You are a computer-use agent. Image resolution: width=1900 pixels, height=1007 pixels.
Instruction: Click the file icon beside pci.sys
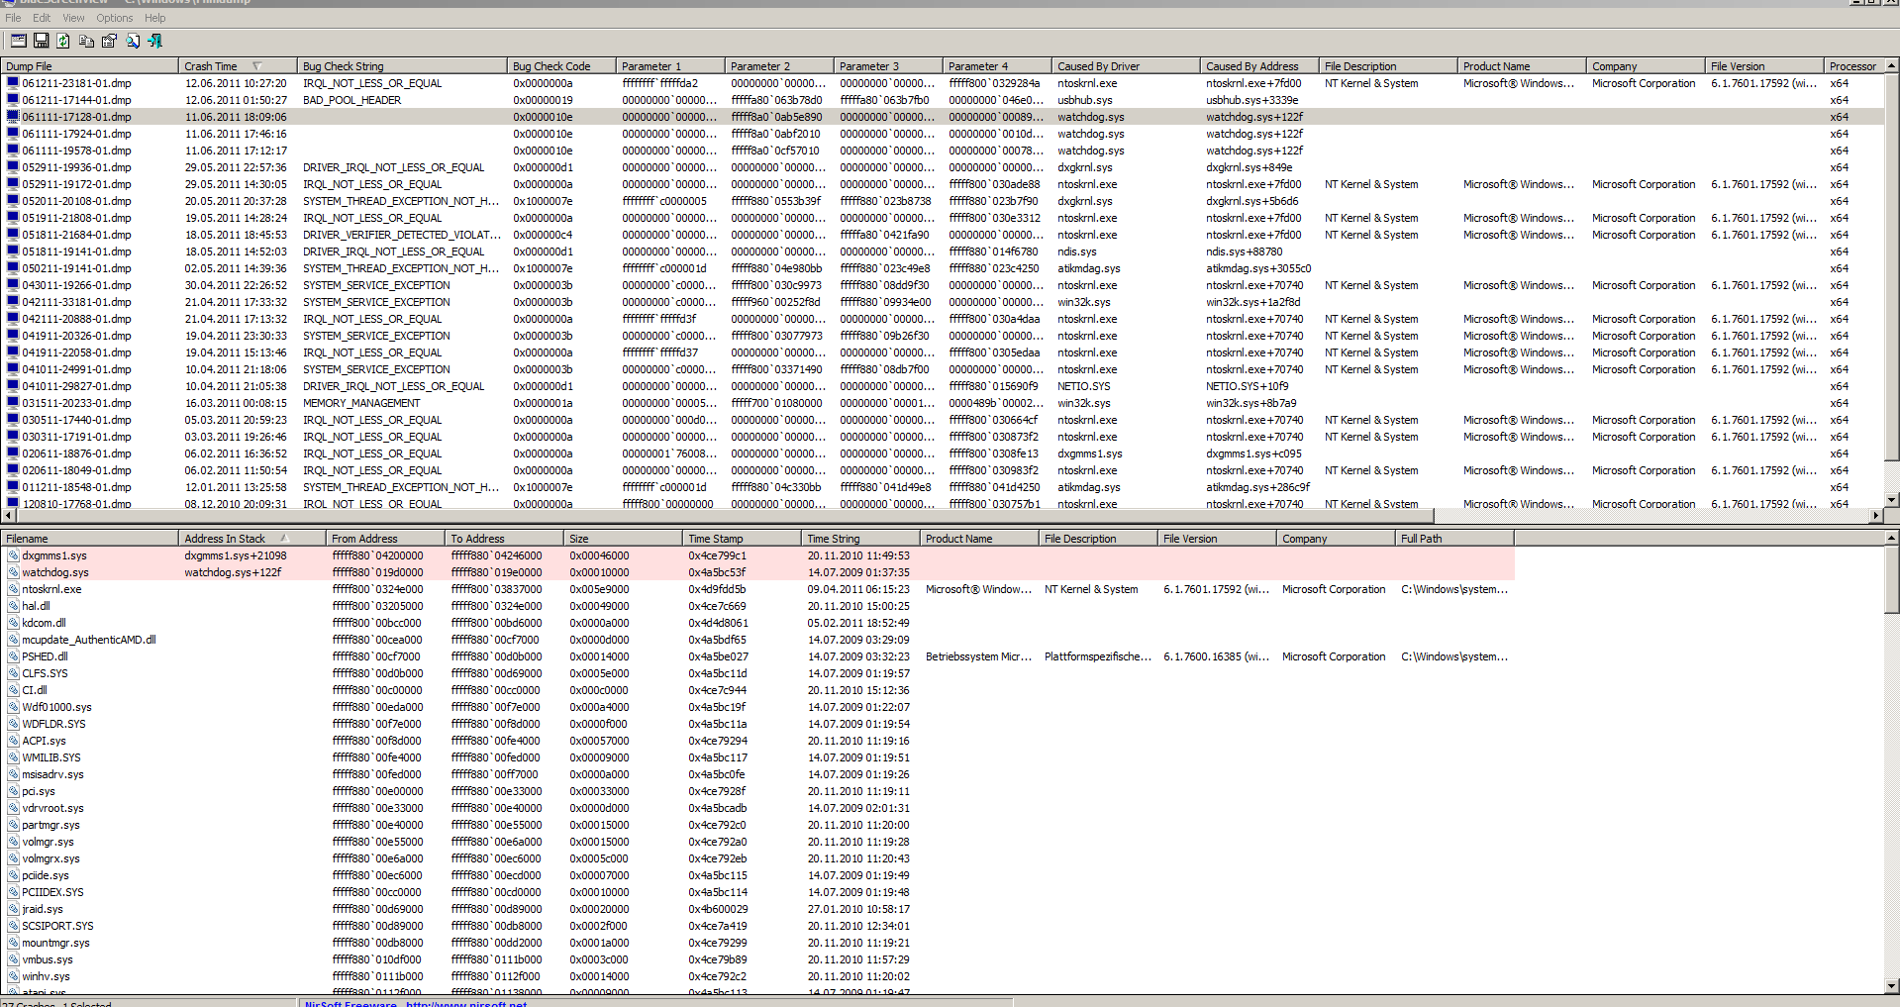click(14, 791)
